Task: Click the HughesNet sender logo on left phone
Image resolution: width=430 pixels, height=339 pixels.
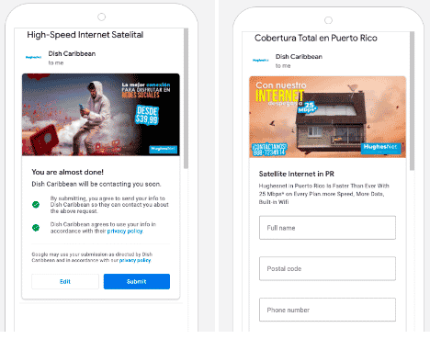Action: (33, 57)
